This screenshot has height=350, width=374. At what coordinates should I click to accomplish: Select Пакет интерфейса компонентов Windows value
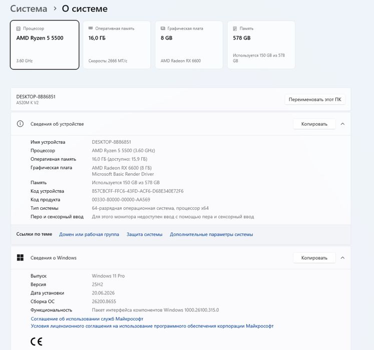pos(155,310)
